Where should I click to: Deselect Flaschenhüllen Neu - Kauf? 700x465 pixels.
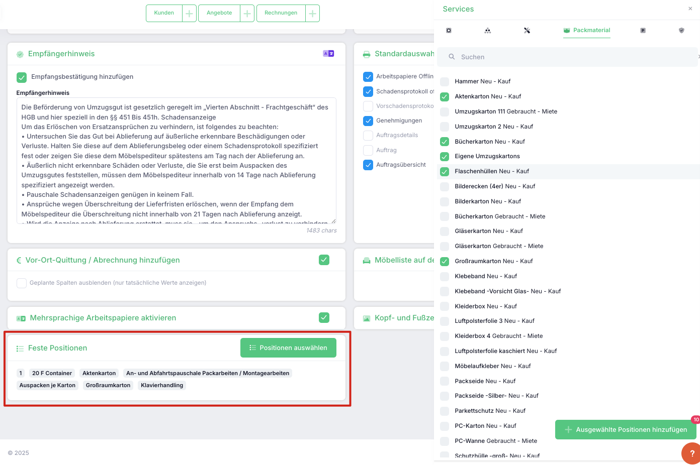tap(445, 172)
